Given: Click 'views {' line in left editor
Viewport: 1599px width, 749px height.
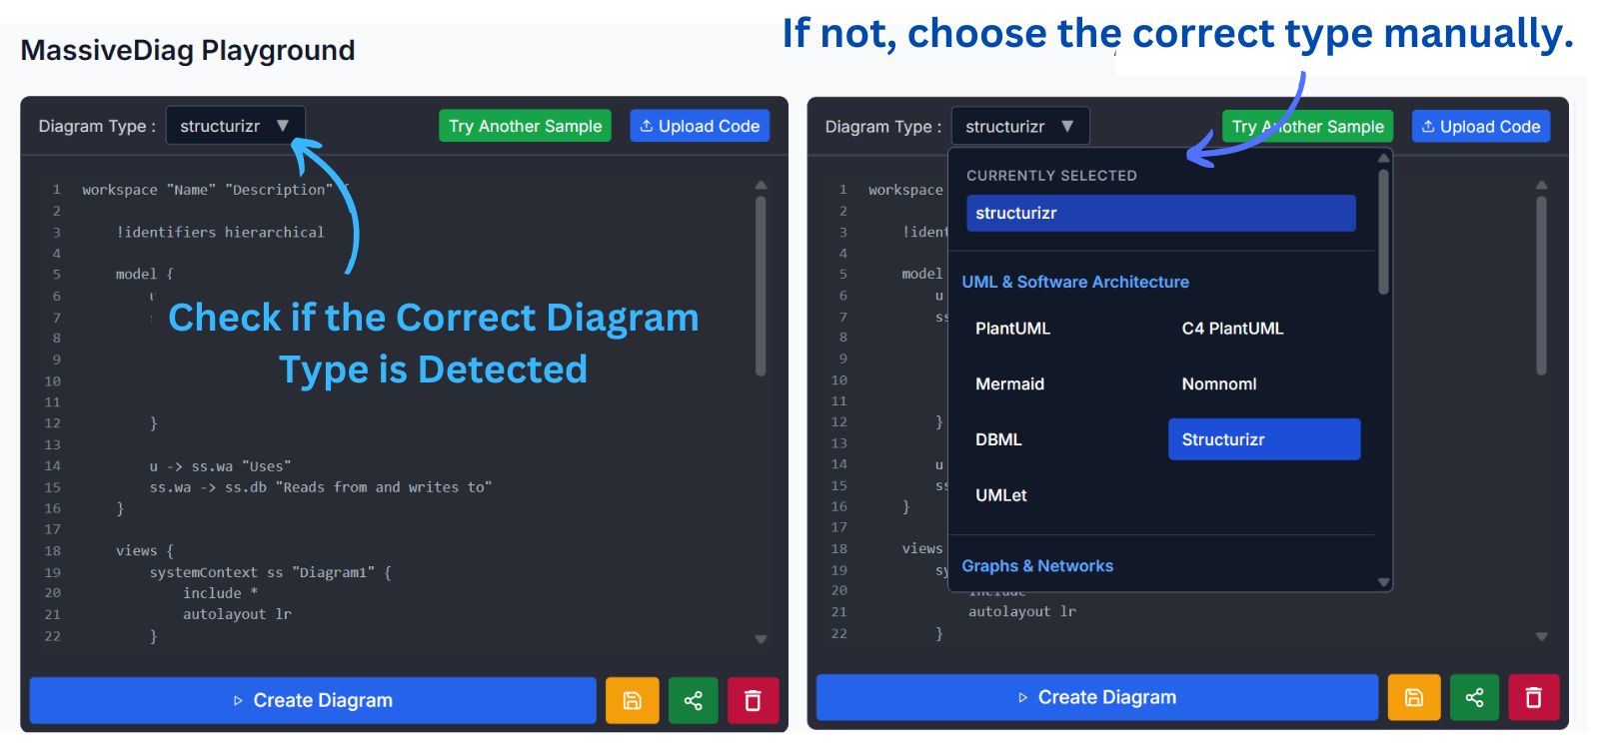Looking at the screenshot, I should click(x=144, y=551).
